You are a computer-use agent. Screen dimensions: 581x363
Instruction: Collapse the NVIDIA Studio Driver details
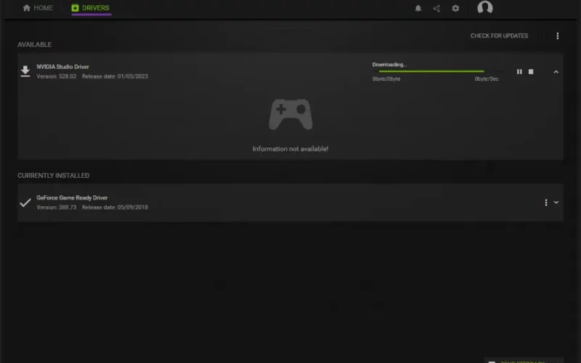(556, 72)
